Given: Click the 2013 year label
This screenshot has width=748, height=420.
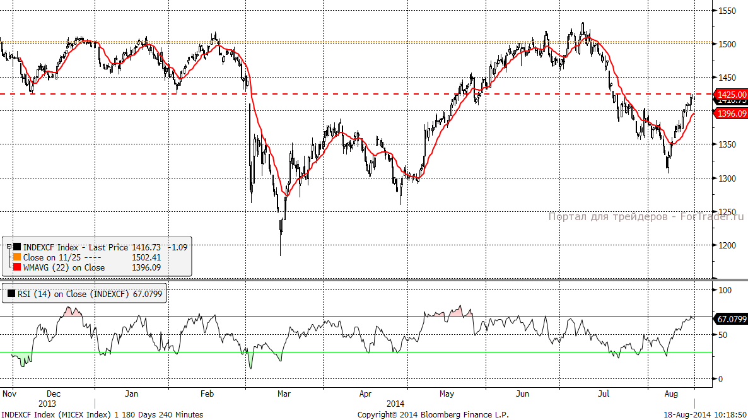Looking at the screenshot, I should [x=47, y=404].
